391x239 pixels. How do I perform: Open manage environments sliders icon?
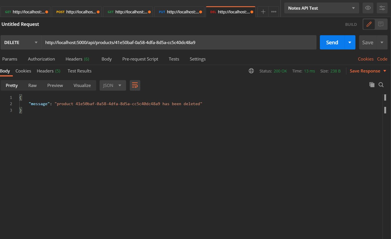click(x=382, y=8)
